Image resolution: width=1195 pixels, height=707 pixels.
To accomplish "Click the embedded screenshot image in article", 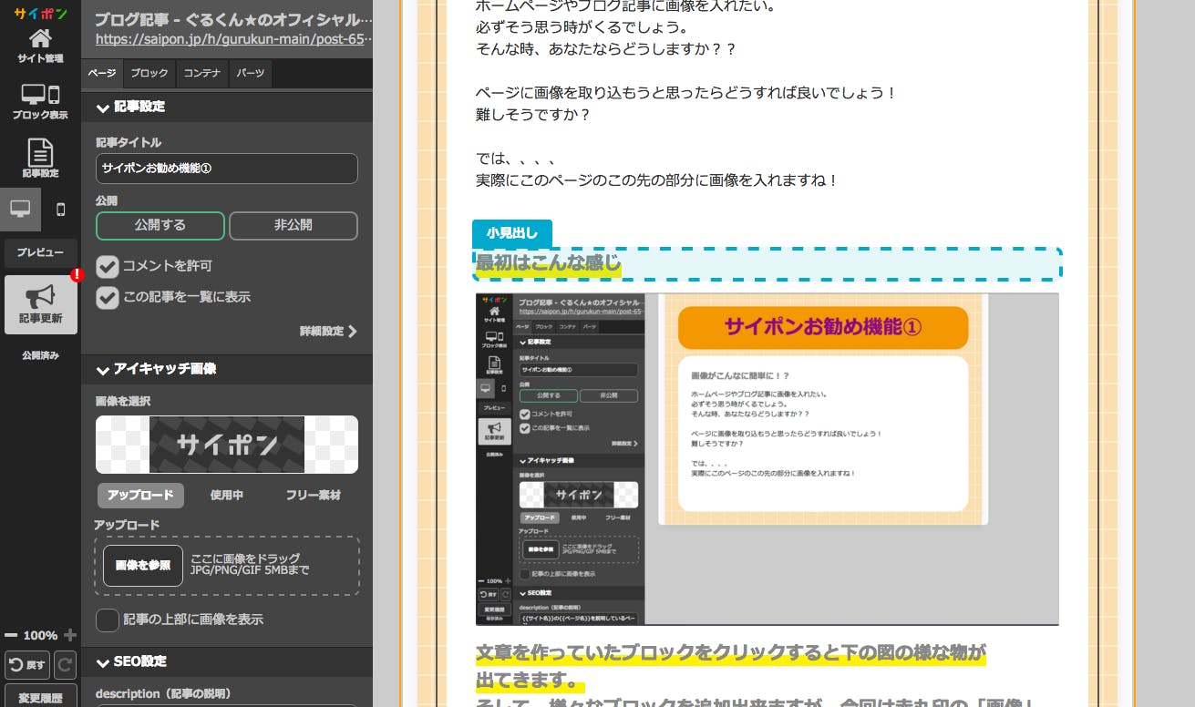I will (x=767, y=459).
